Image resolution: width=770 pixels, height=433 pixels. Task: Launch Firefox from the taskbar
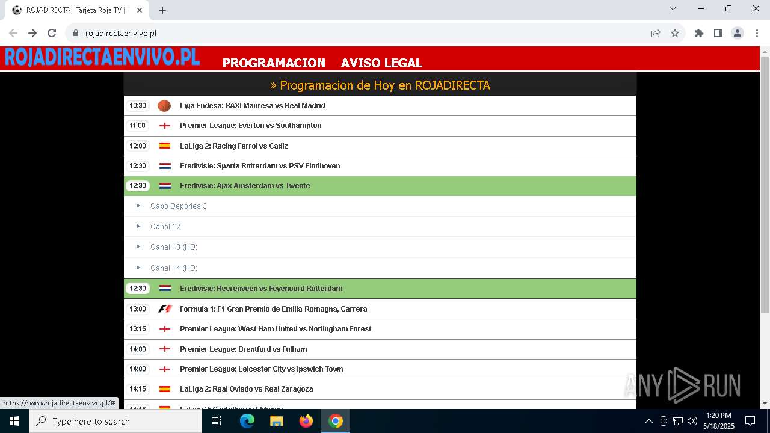click(x=306, y=421)
